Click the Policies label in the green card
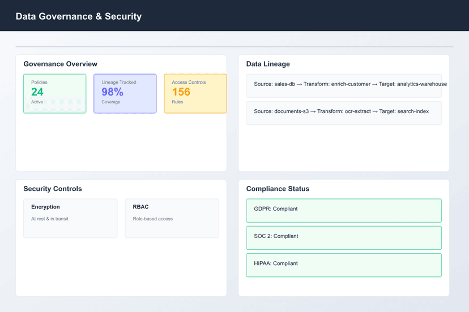The width and height of the screenshot is (469, 312). click(x=39, y=82)
